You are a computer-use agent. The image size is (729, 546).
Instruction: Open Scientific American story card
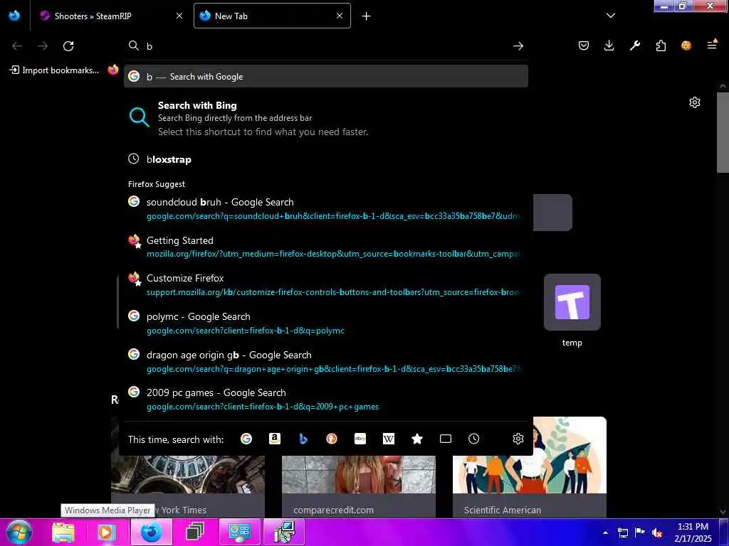pos(530,467)
